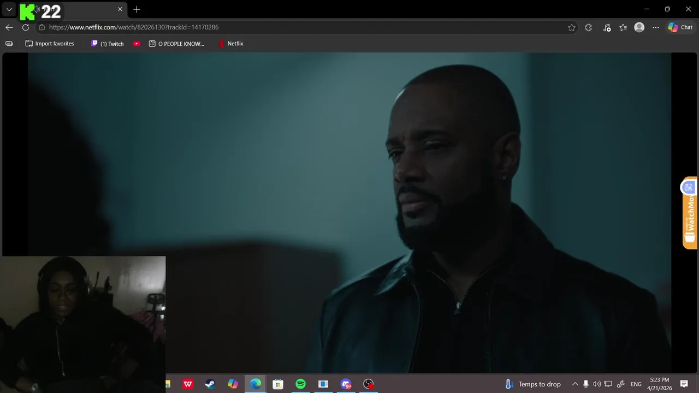Go back to the previous page
This screenshot has height=393, width=699.
pos(9,27)
